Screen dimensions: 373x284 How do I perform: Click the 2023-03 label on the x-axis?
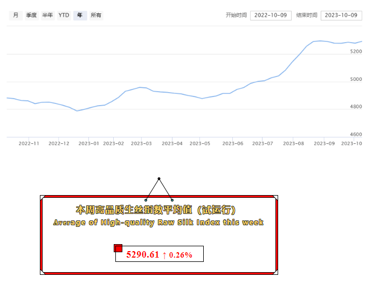tap(141, 143)
